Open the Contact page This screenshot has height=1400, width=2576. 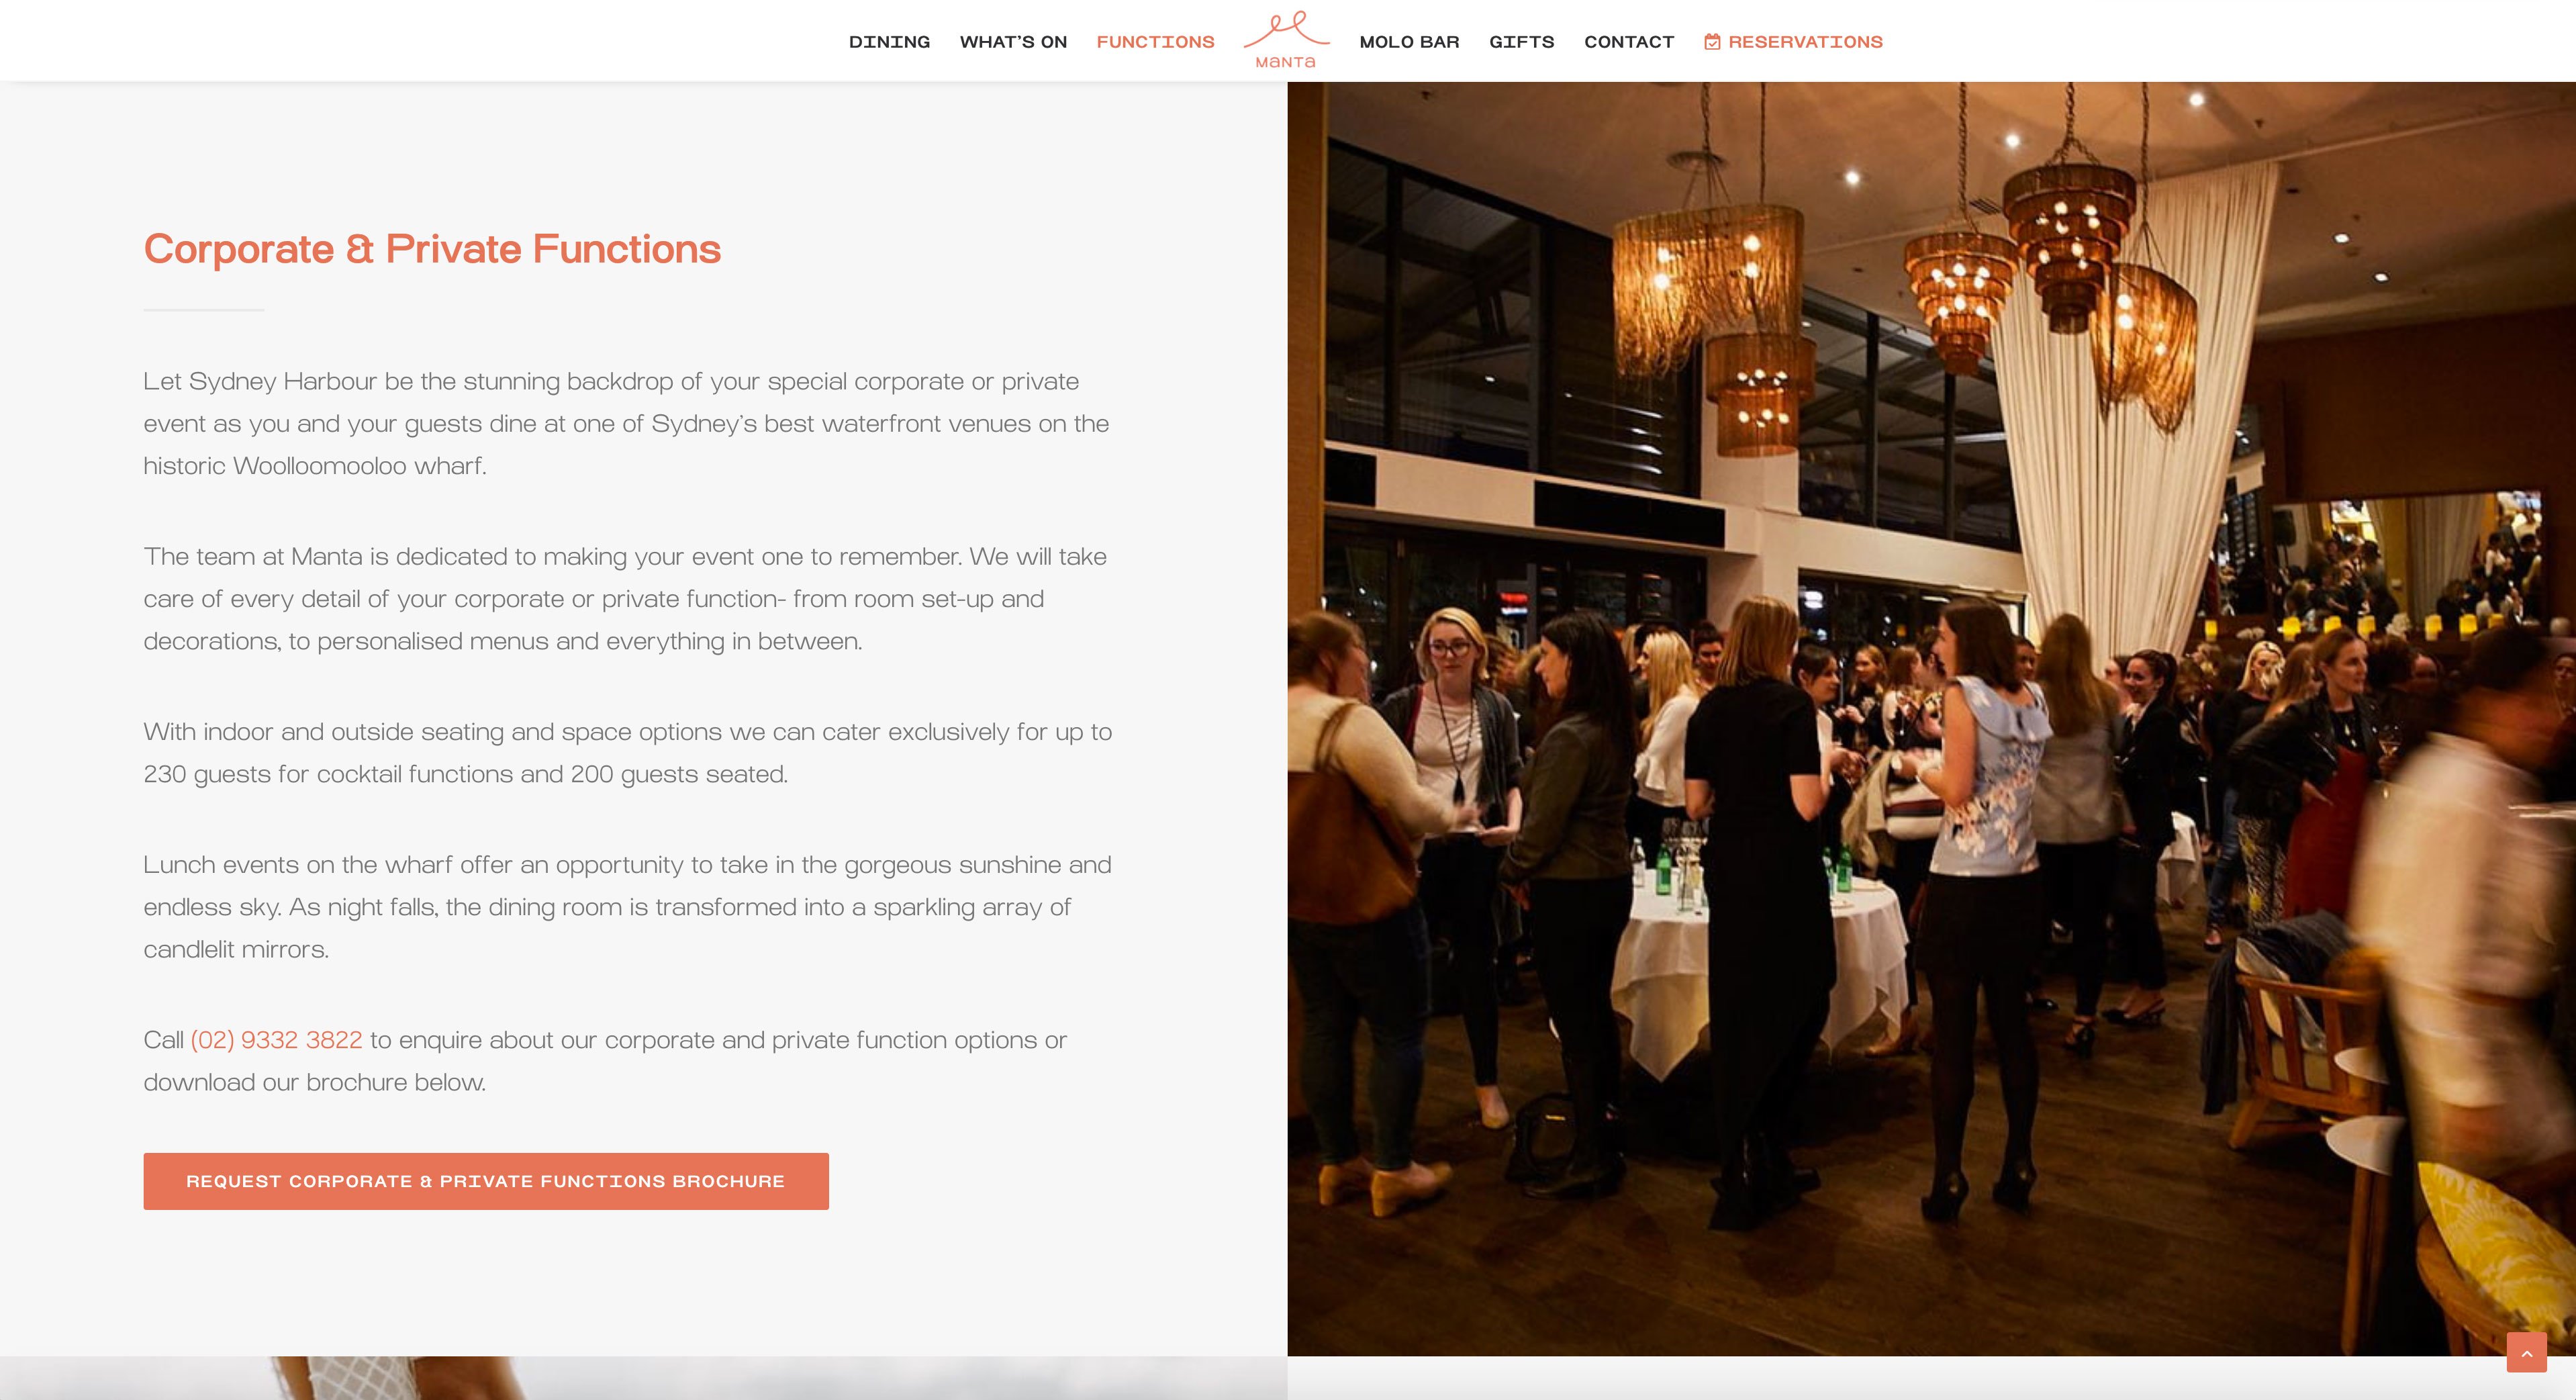point(1629,42)
